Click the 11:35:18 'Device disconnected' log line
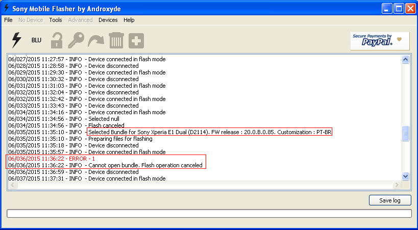Viewport: 418px width, 230px height. click(x=73, y=145)
